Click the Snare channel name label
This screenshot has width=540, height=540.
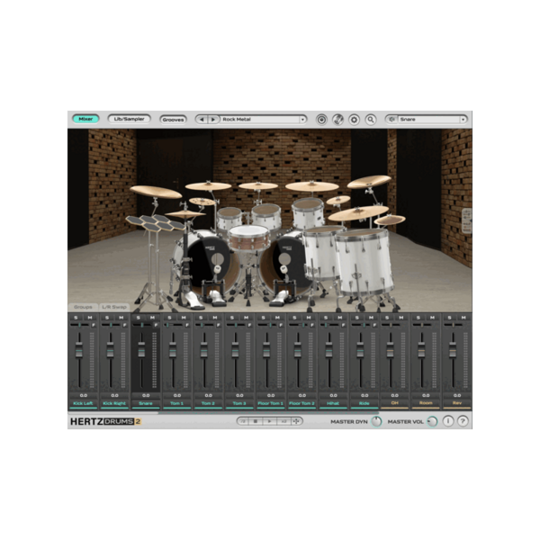(146, 403)
